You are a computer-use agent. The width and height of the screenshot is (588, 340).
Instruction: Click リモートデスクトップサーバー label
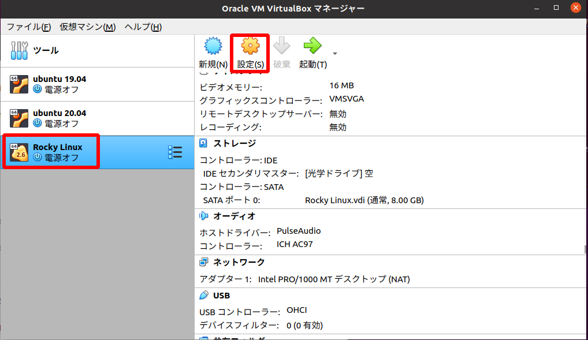pos(260,114)
